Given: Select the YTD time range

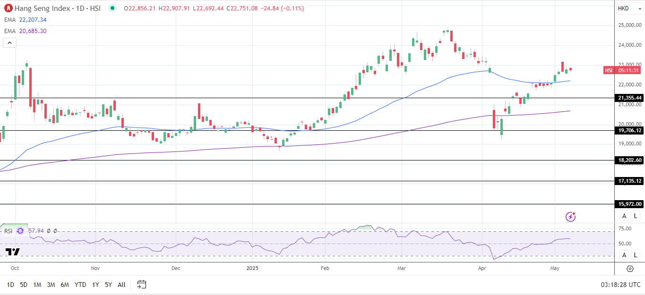Looking at the screenshot, I should point(80,285).
